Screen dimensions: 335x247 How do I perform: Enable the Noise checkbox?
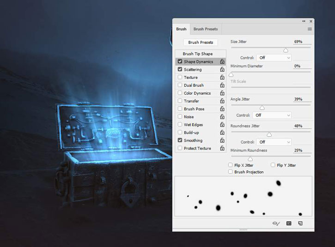tap(180, 116)
